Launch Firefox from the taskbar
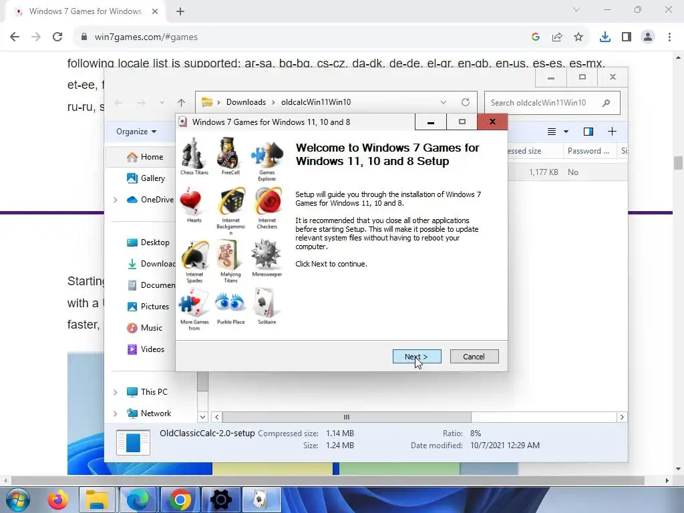Viewport: 684px width, 513px height. 58,500
